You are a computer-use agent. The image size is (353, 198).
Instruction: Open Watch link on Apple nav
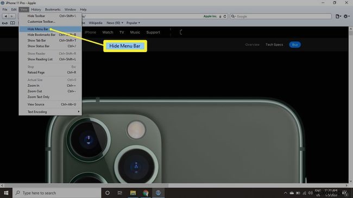[108, 32]
